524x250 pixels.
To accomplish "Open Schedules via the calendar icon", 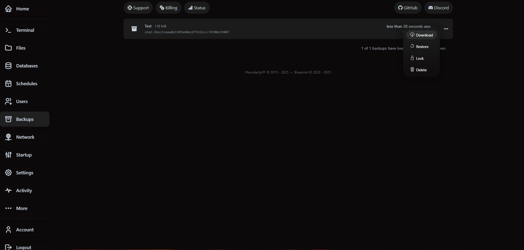I will (9, 83).
